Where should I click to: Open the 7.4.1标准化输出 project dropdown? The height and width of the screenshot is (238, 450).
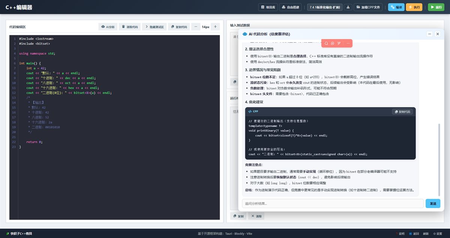click(x=325, y=7)
